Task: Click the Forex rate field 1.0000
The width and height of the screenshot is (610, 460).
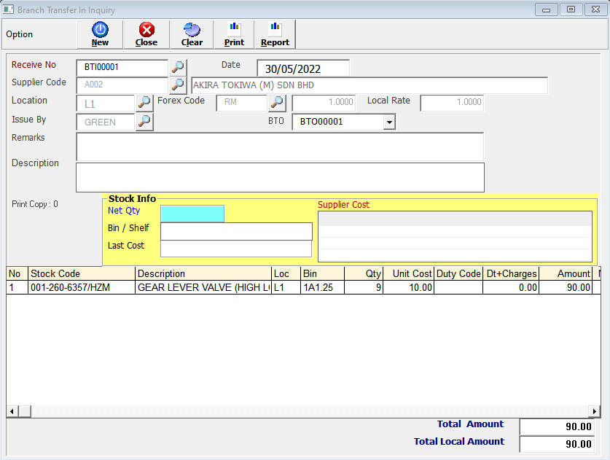Action: [x=324, y=103]
